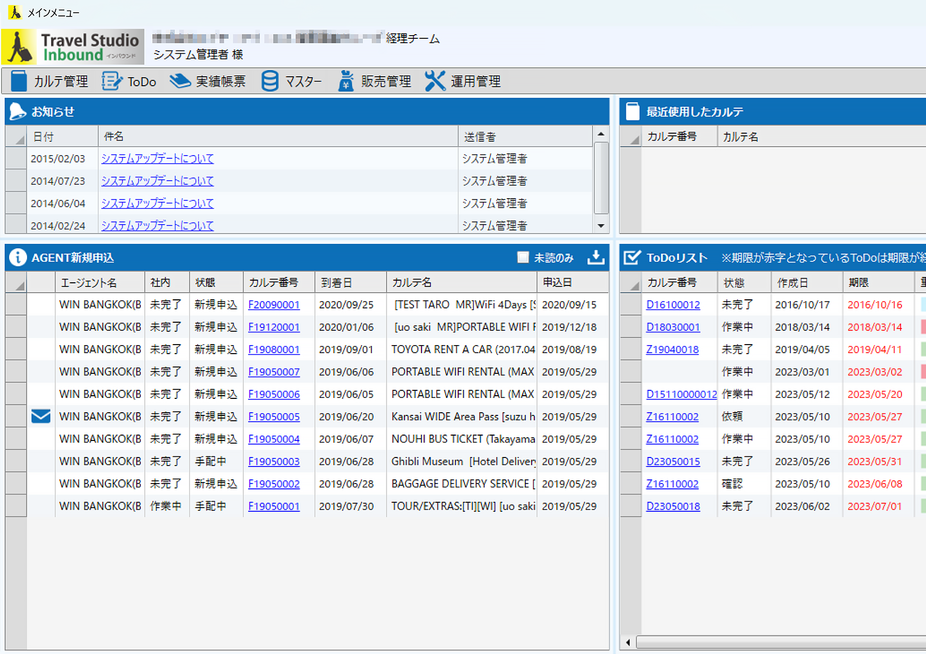
Task: Click the 最近使用したカルテ panel icon
Action: tap(632, 111)
